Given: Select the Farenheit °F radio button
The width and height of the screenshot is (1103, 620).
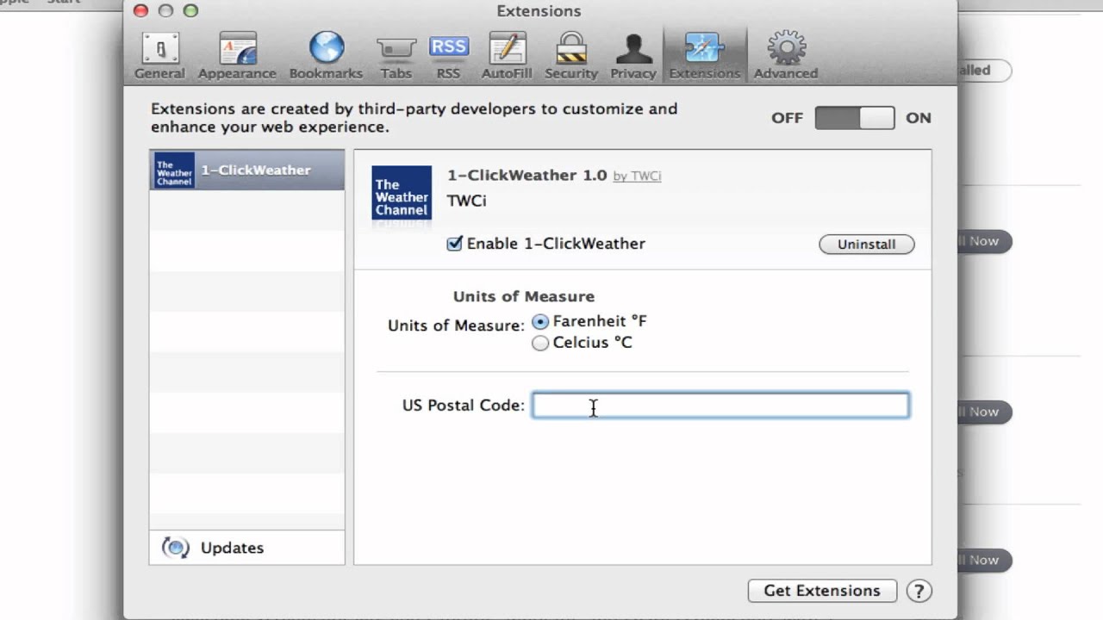Looking at the screenshot, I should pyautogui.click(x=540, y=321).
